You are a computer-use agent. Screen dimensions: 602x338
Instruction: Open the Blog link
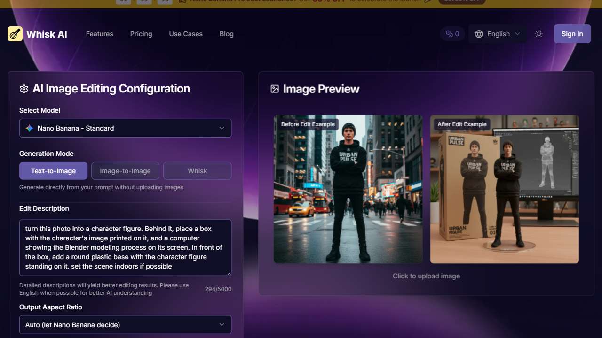pos(226,34)
